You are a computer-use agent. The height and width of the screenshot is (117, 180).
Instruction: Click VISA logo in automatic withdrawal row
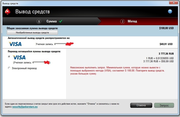15,44
